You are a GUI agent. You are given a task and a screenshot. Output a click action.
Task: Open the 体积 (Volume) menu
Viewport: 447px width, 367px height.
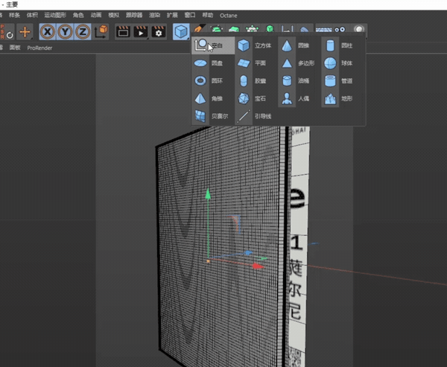[x=32, y=16]
